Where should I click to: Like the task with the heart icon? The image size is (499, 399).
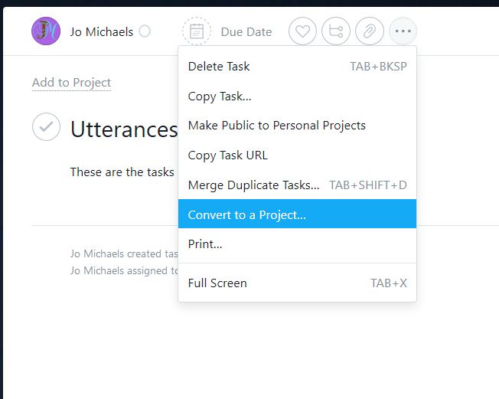303,31
